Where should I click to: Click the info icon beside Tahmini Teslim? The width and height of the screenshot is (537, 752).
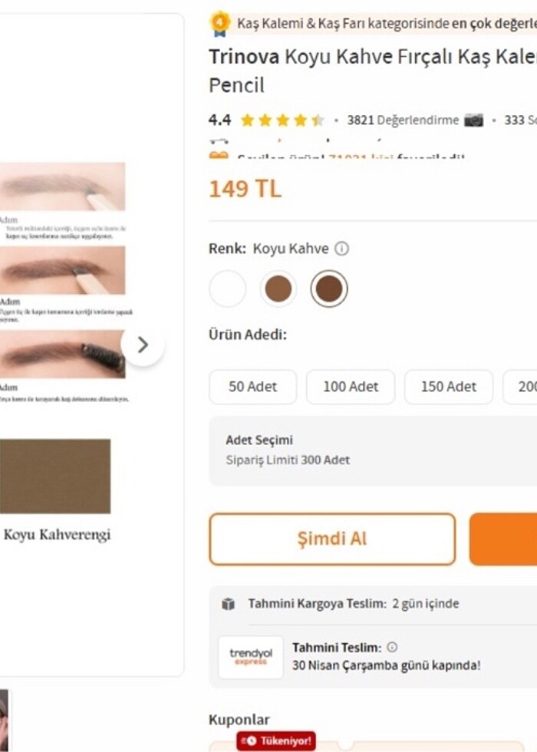(392, 648)
